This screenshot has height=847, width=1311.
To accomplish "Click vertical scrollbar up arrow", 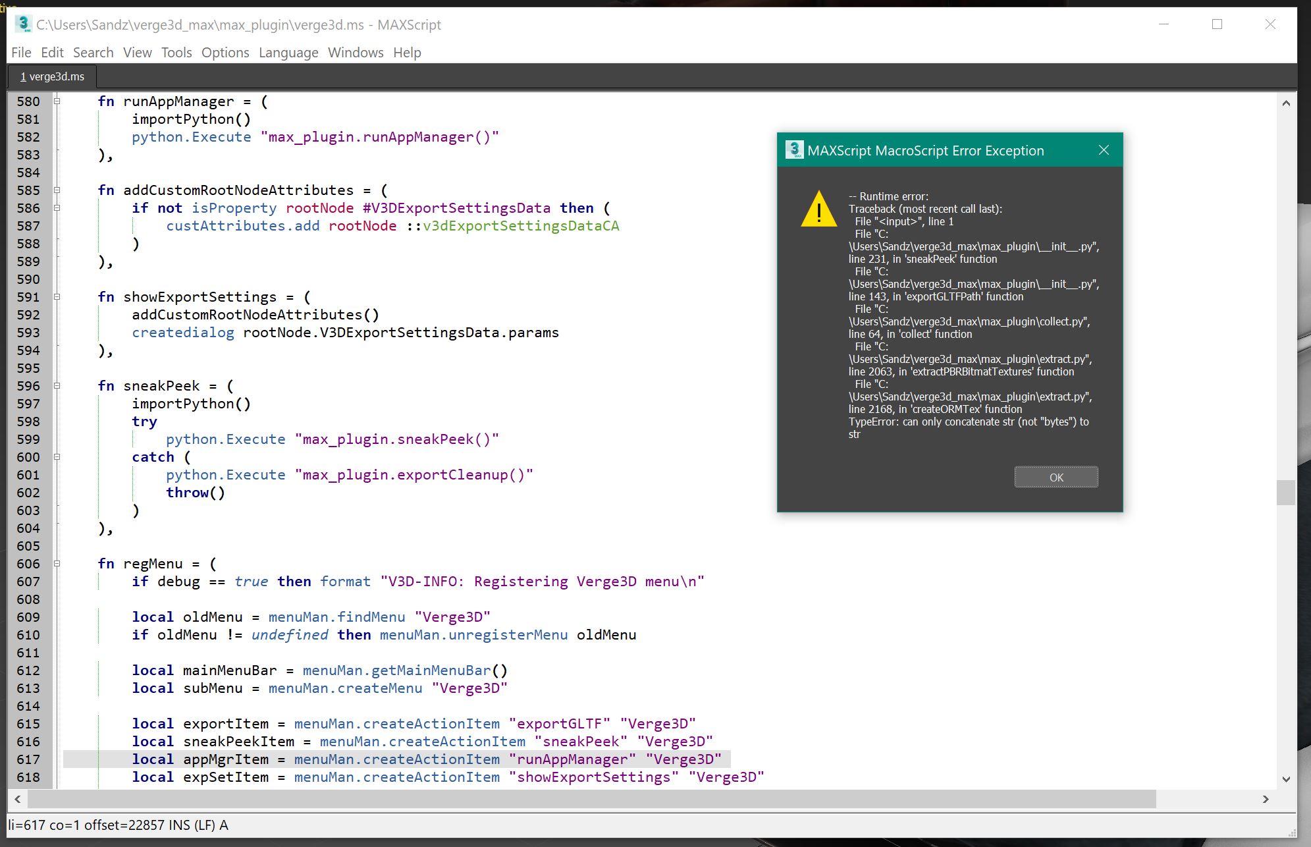I will (x=1286, y=103).
